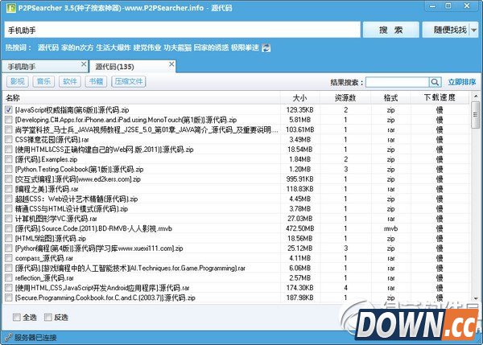Screen dimensions: 483x345
Task: Select the 尚学堂科技_马士兵_JAVA视频教程 row name
Action: pos(147,129)
